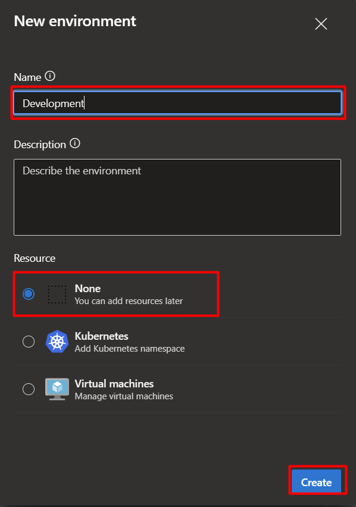The height and width of the screenshot is (507, 356).
Task: Click the None option title
Action: click(88, 289)
